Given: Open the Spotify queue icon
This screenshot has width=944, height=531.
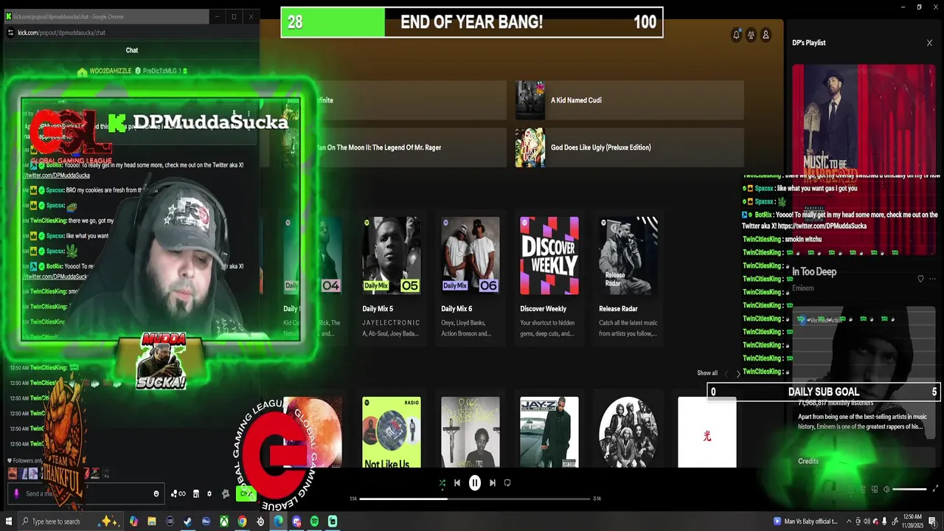Looking at the screenshot, I should (x=863, y=489).
